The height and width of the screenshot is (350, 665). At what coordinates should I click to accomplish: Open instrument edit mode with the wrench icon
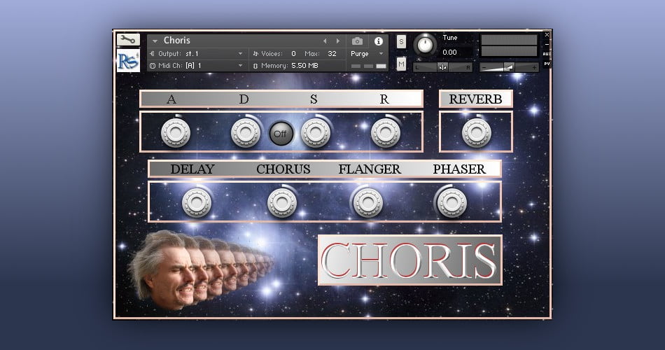click(x=128, y=40)
